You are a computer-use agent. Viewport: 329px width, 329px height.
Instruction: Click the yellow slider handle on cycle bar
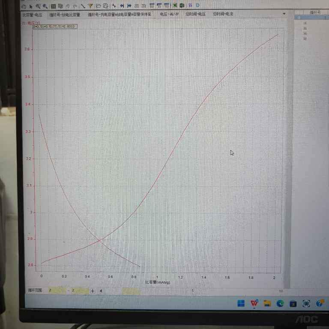click(x=131, y=291)
